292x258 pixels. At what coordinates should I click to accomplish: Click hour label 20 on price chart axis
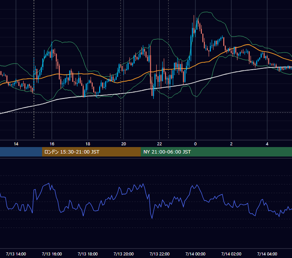click(x=124, y=144)
